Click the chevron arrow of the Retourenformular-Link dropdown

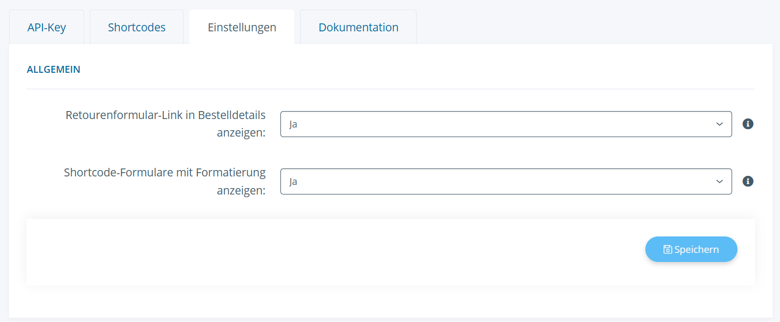719,124
